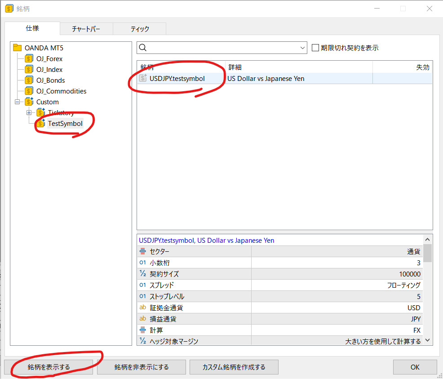Select OJ_Forex in the tree
Screen dimensions: 443x379
coord(49,59)
